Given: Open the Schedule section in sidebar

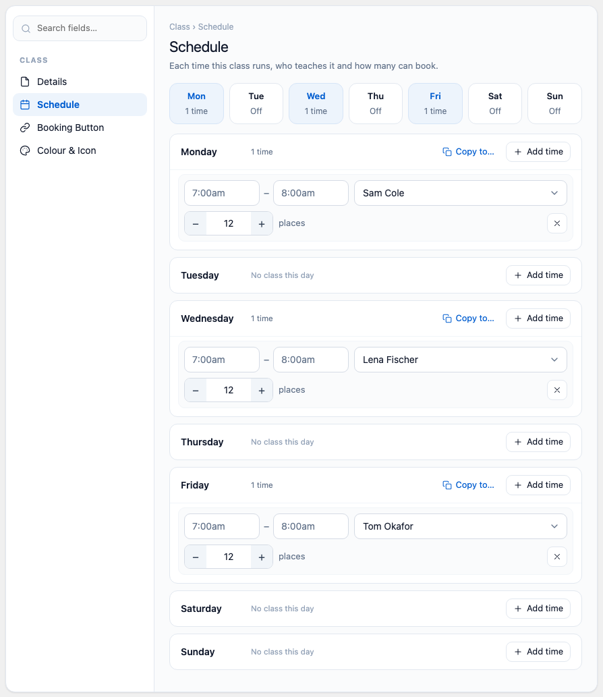Looking at the screenshot, I should point(80,105).
